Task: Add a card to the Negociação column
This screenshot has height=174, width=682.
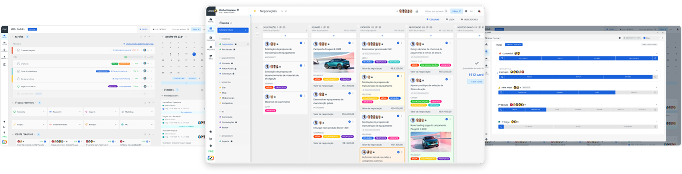Action: pos(430,36)
